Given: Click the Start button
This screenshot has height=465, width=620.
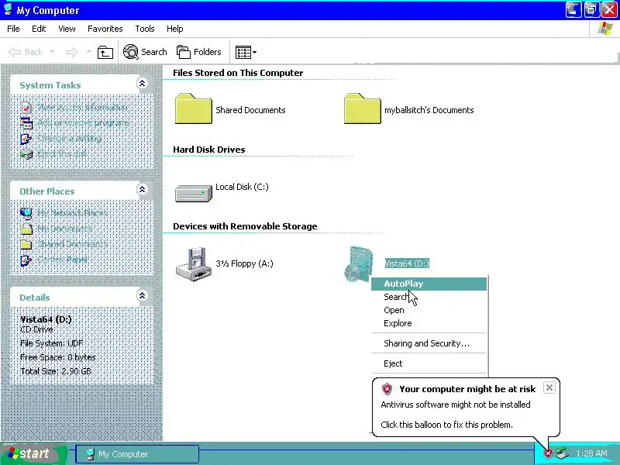Looking at the screenshot, I should [x=33, y=454].
